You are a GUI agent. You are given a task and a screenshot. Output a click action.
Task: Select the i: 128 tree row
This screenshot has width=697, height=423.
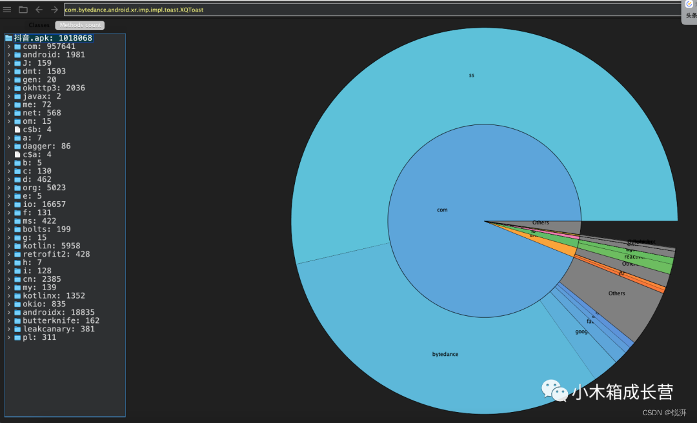[x=65, y=271]
